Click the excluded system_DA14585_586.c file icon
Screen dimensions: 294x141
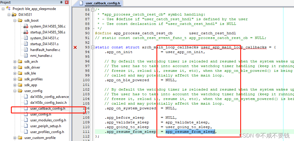[x=26, y=26]
